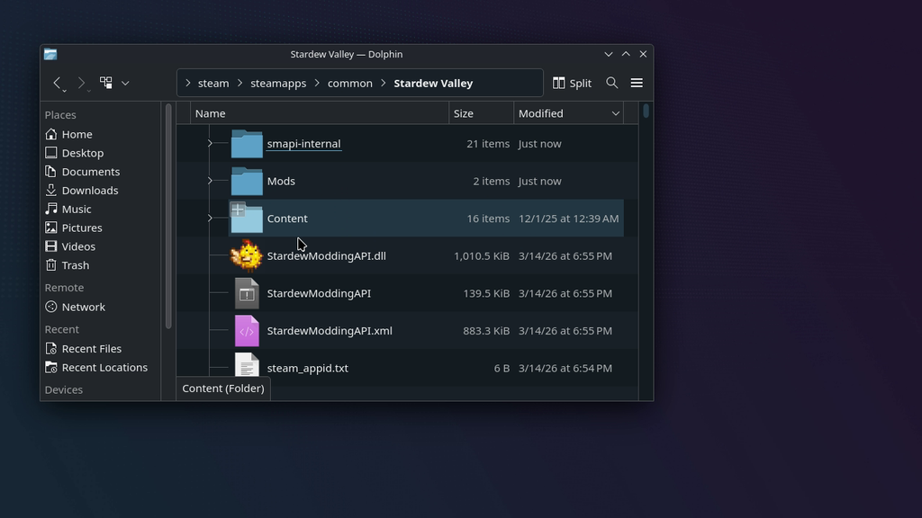This screenshot has height=518, width=922.
Task: Click the 1,010.5 KiB size cell
Action: coord(482,256)
